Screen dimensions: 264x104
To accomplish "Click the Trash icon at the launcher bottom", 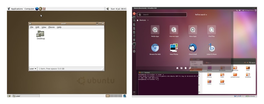I will (134, 92).
